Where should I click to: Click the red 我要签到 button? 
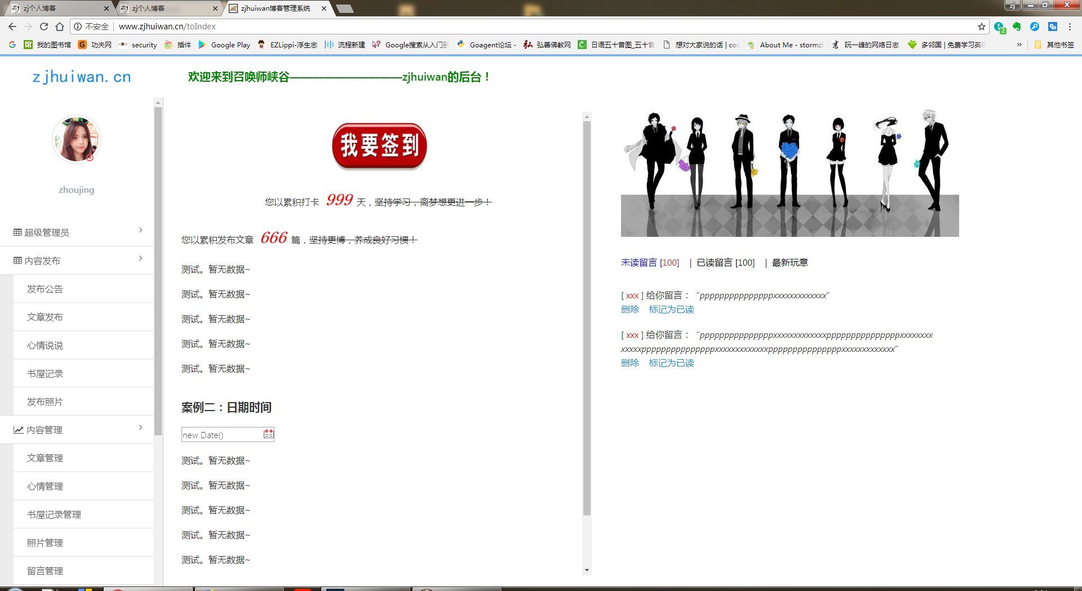click(379, 146)
